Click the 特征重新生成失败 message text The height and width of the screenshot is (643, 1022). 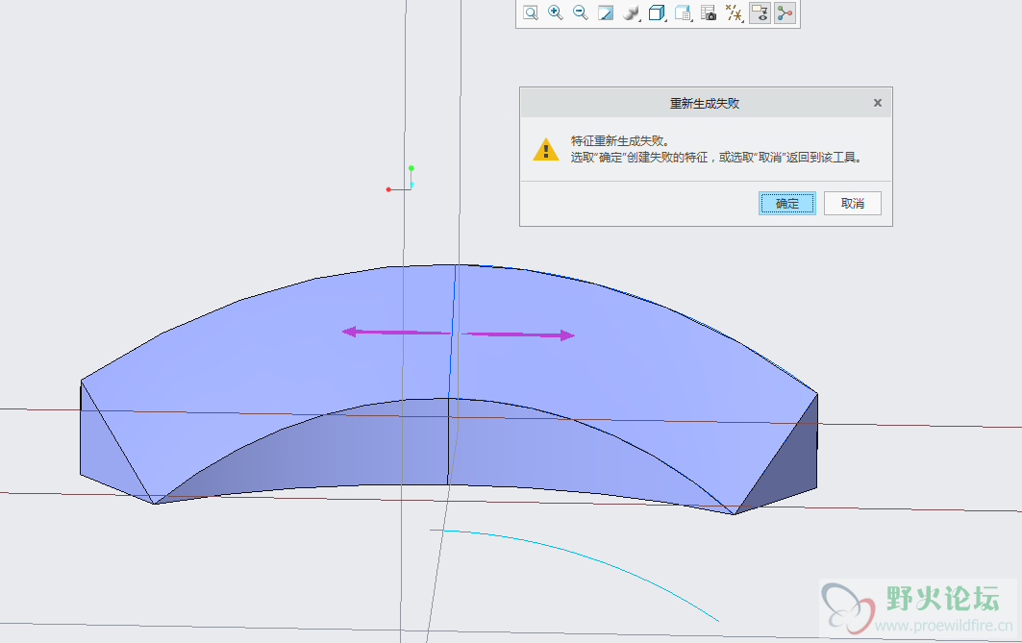click(x=620, y=140)
